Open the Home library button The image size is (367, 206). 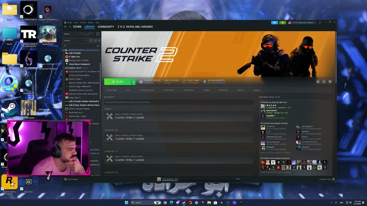[79, 34]
